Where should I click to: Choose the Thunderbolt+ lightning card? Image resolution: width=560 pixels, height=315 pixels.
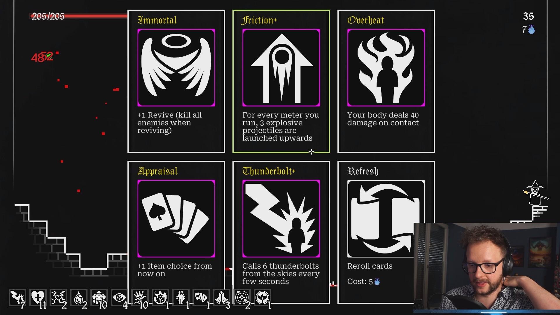pos(281,232)
